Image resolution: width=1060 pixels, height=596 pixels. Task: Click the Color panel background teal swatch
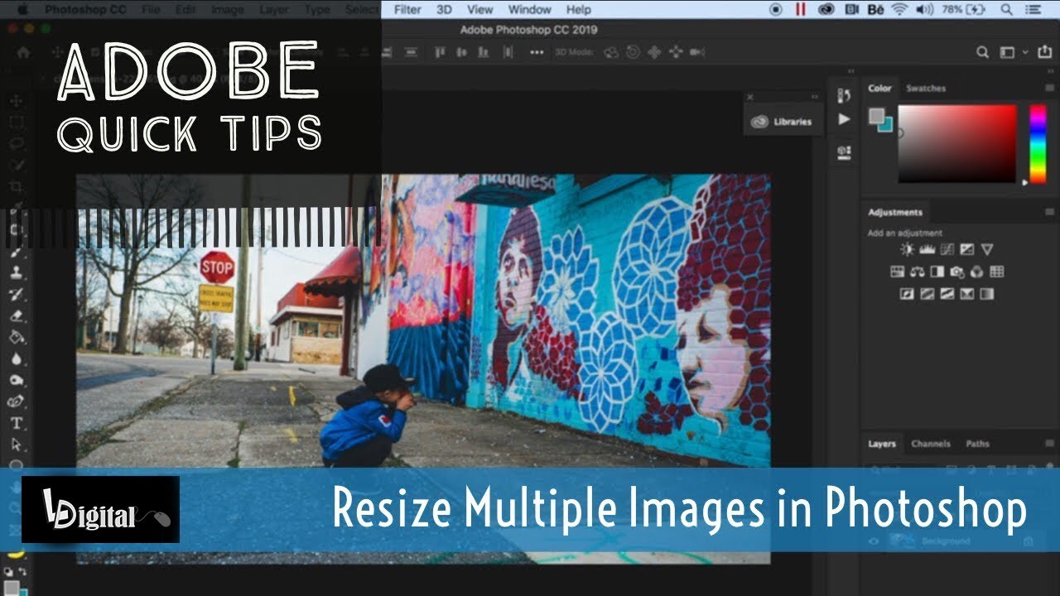pos(885,124)
